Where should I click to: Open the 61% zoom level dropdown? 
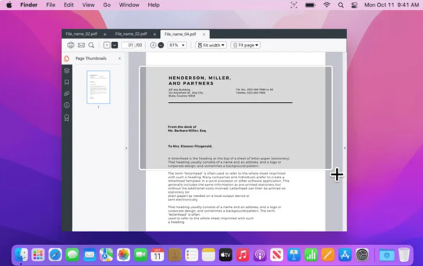tap(177, 45)
